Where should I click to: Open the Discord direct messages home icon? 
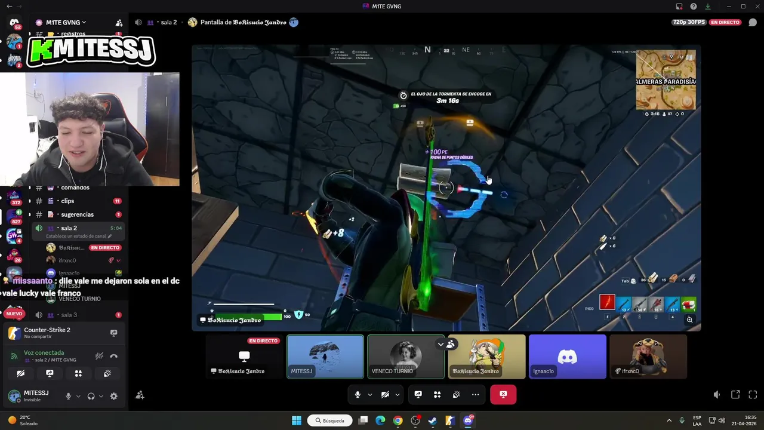point(14,23)
